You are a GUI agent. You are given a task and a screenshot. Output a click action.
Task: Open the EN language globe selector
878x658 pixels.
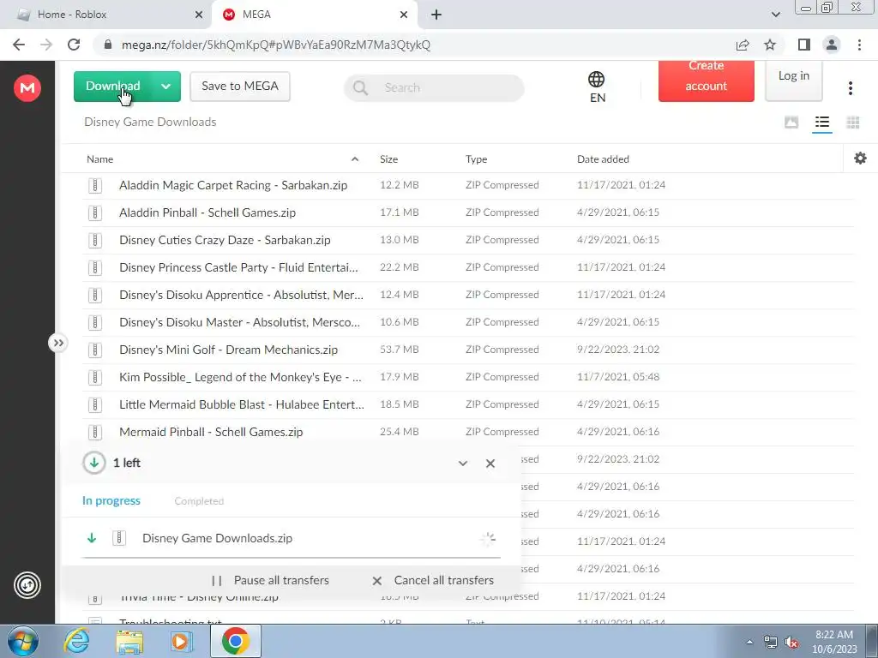(x=597, y=87)
